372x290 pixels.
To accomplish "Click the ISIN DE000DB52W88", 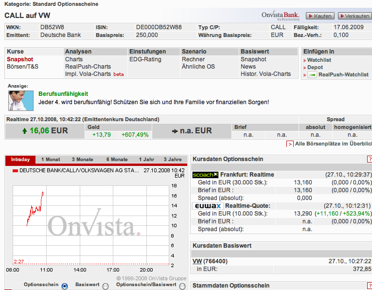I will click(159, 27).
